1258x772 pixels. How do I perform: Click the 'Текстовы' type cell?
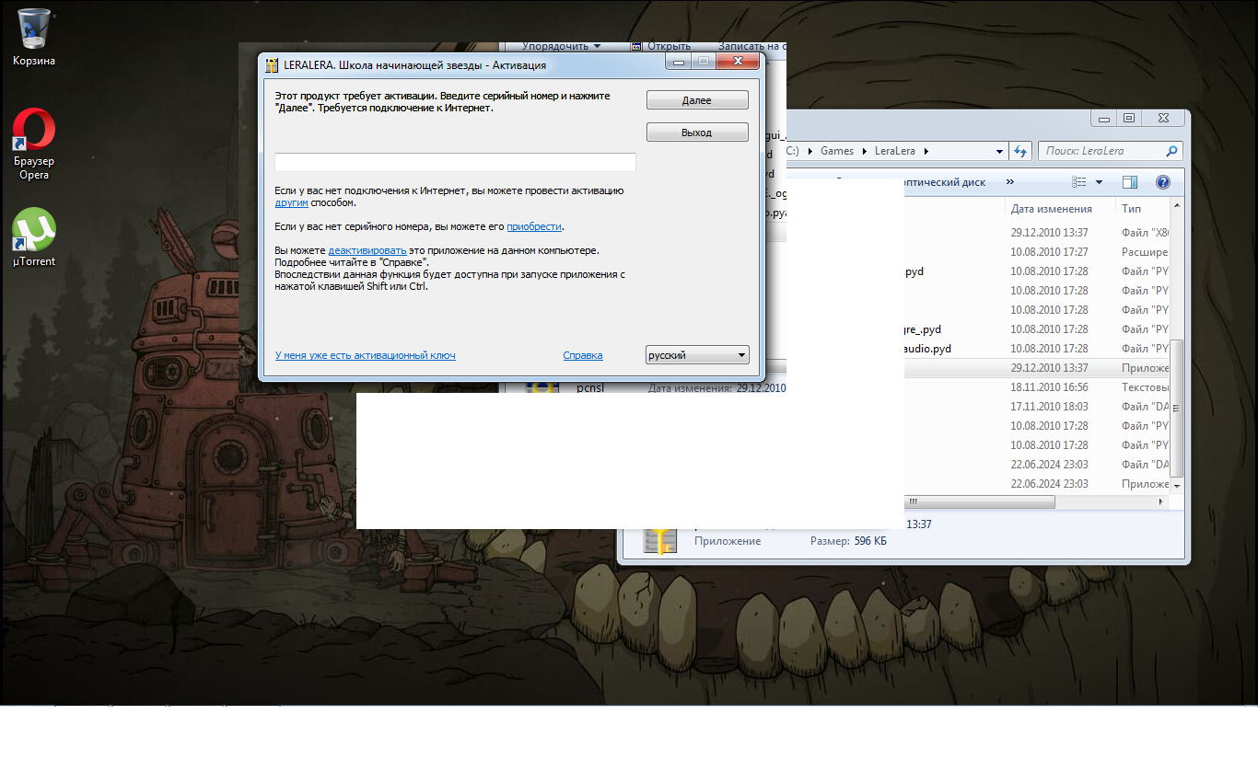point(1144,387)
